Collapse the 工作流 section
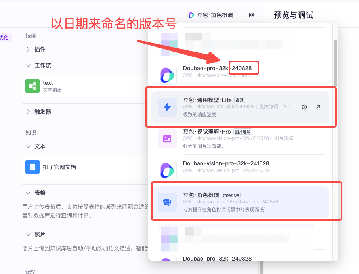The width and height of the screenshot is (359, 274). 28,65
